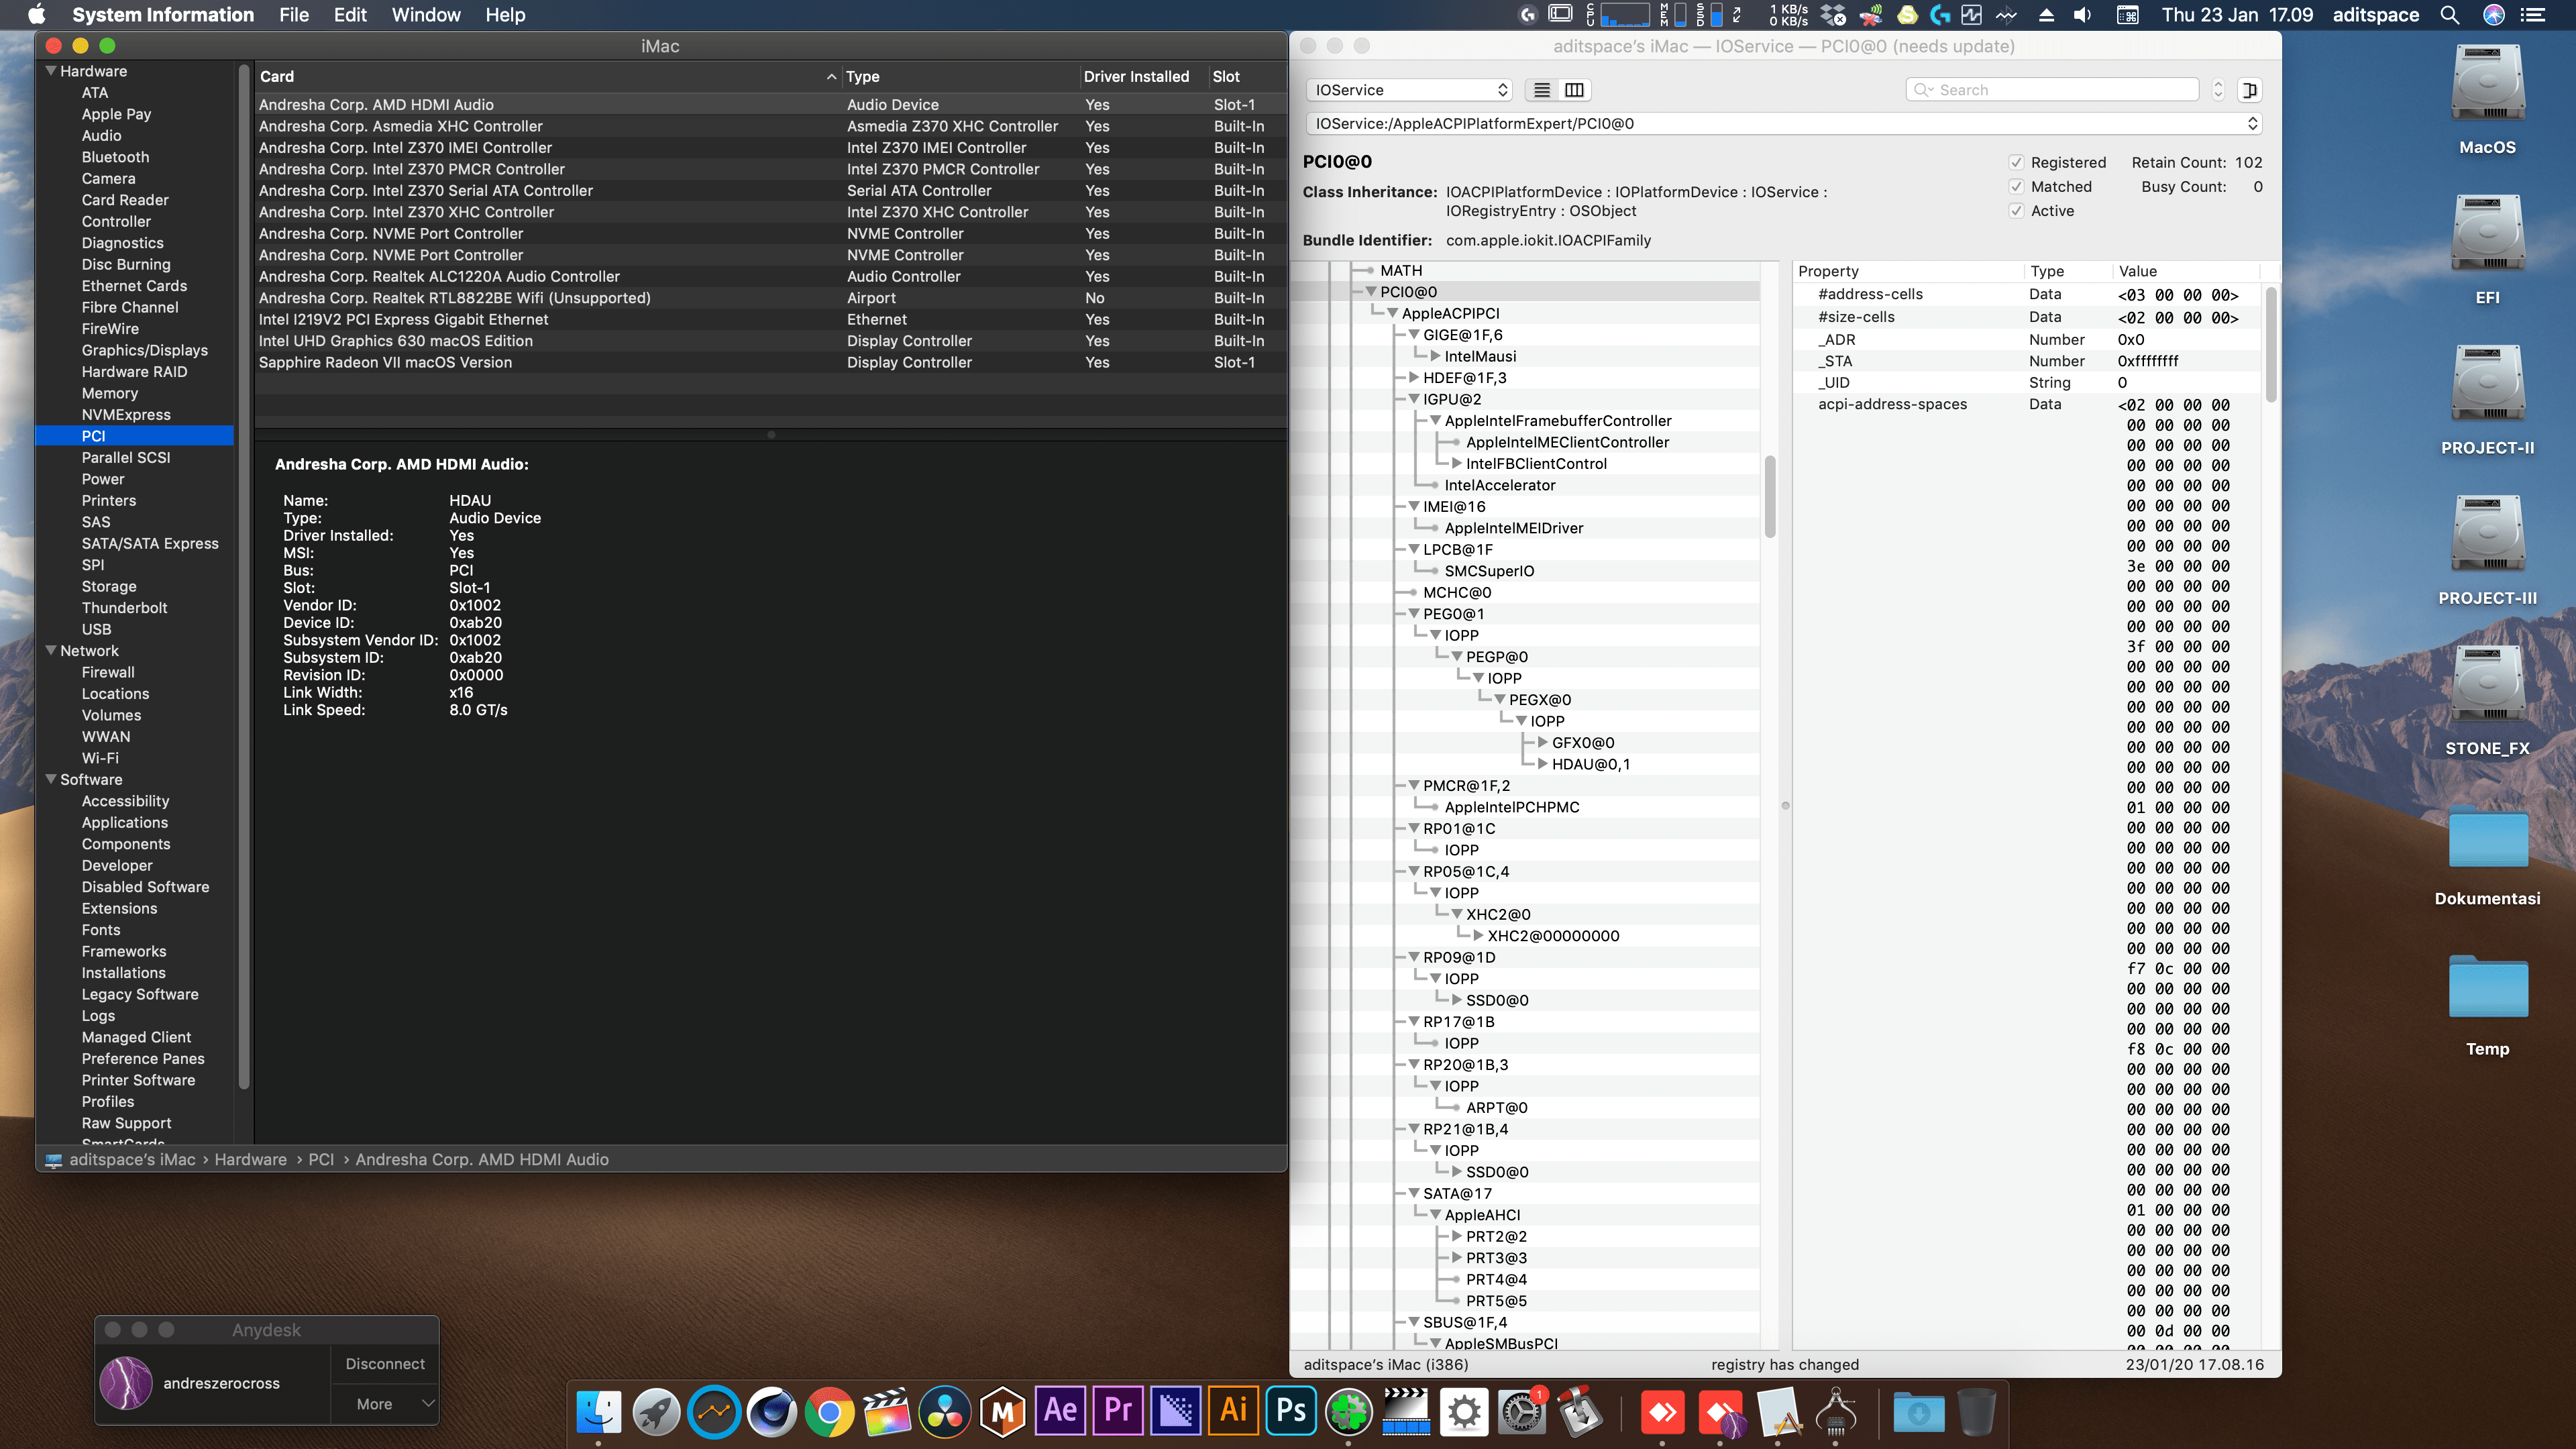Image resolution: width=2576 pixels, height=1449 pixels.
Task: Open the Help menu
Action: tap(505, 15)
